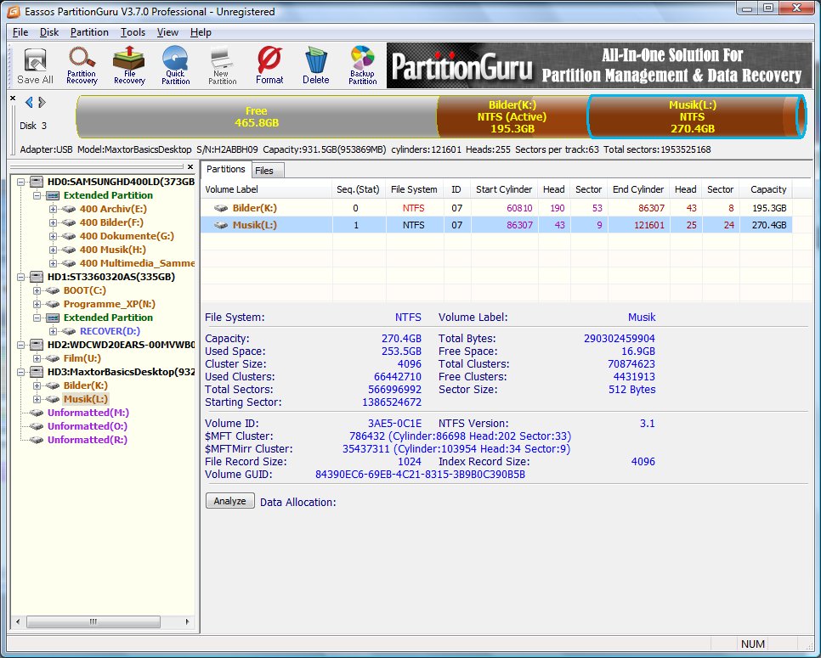Click the Analyze button
821x658 pixels.
tap(229, 501)
